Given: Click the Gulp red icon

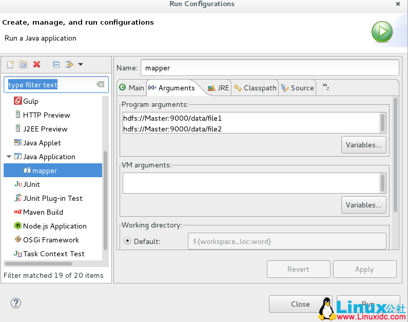Looking at the screenshot, I should click(17, 101).
